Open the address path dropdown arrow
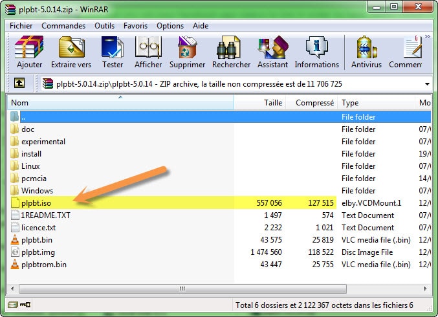This screenshot has width=438, height=317. pos(427,84)
